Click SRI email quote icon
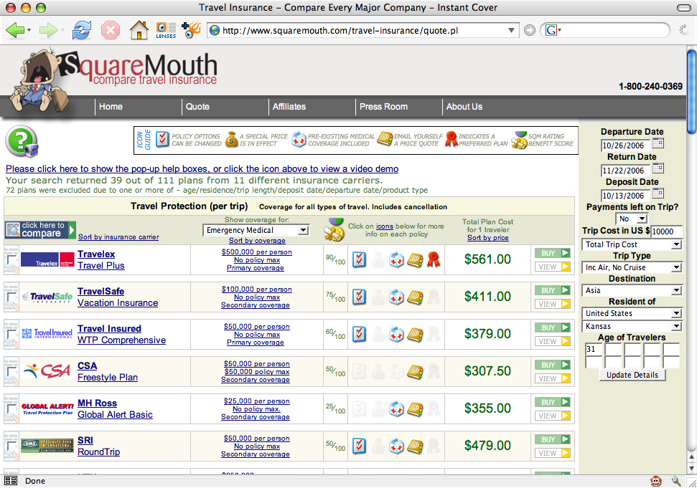Image resolution: width=697 pixels, height=488 pixels. tap(415, 446)
